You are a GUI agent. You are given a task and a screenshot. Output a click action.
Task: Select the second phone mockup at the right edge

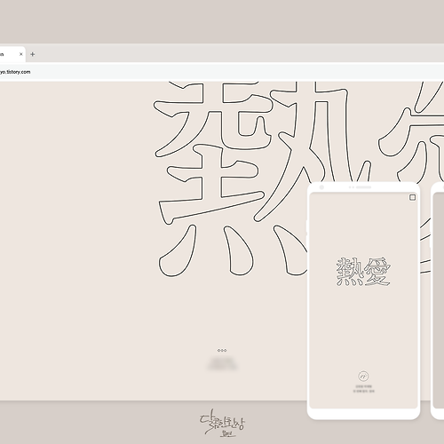tap(438, 300)
